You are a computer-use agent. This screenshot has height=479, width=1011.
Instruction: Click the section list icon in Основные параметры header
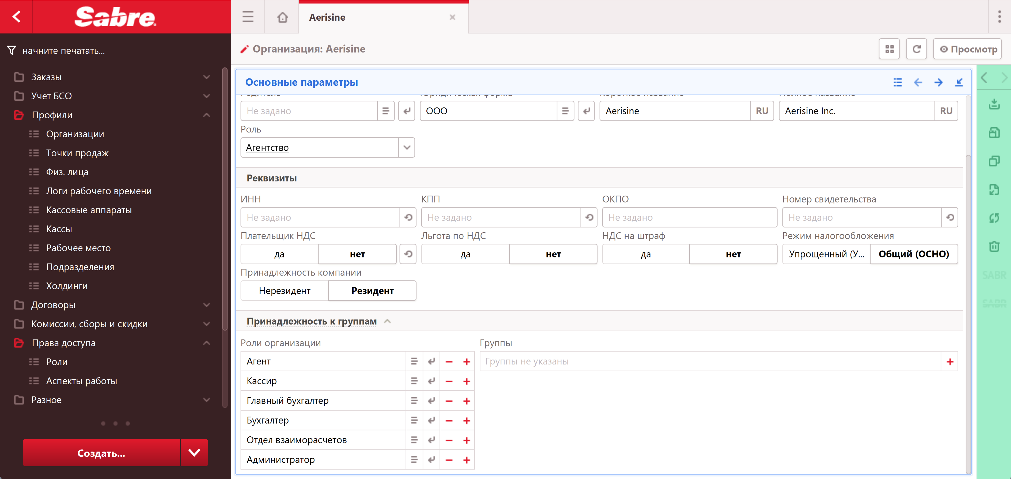click(897, 82)
